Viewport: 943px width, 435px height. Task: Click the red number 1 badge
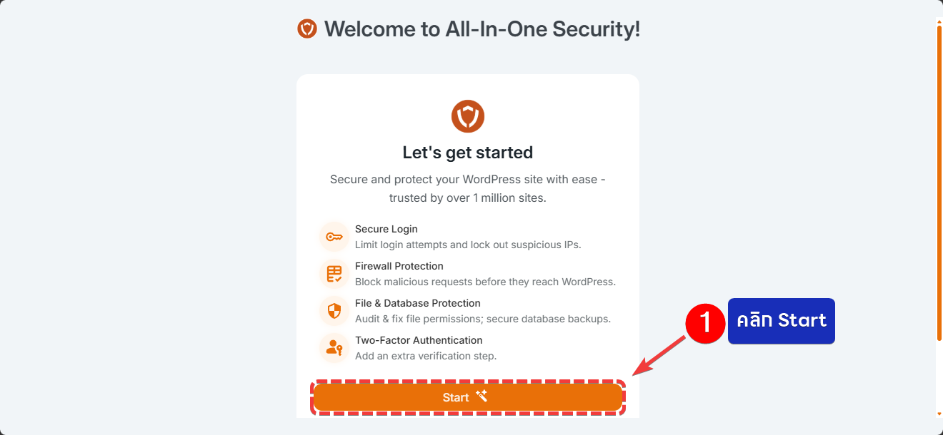pos(706,323)
